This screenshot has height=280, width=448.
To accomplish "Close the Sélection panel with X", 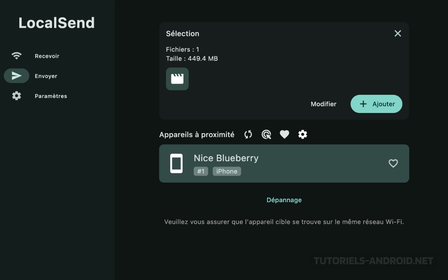I will 398,33.
